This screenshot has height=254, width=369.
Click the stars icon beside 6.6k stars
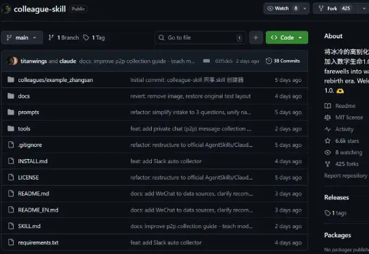coord(327,141)
